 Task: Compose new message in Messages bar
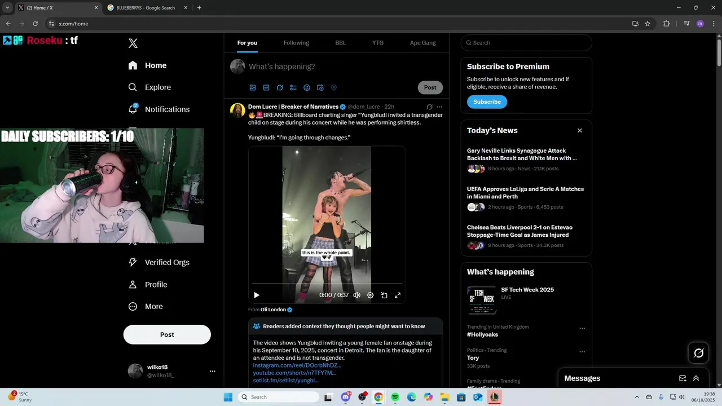point(683,378)
